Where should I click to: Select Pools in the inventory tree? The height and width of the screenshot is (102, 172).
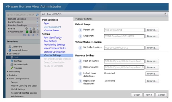tap(16, 57)
